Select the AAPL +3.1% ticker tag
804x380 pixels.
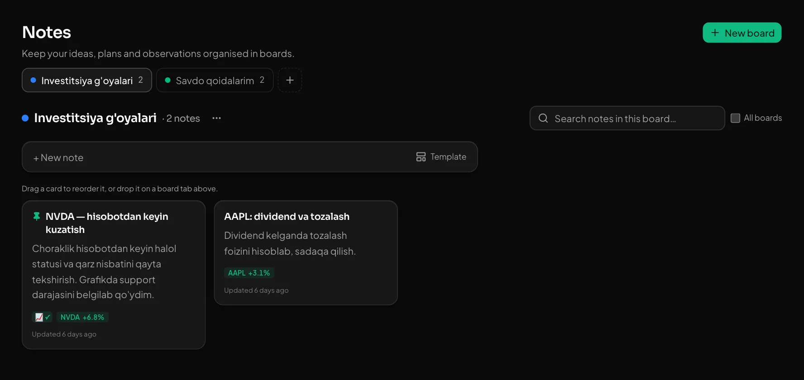[x=249, y=273]
